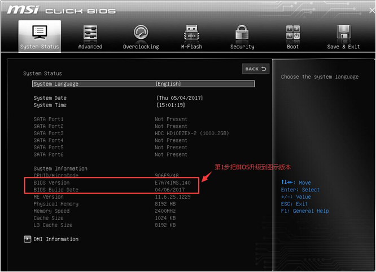
Task: Click the 8192 KB L3 cache value
Action: tap(165, 225)
